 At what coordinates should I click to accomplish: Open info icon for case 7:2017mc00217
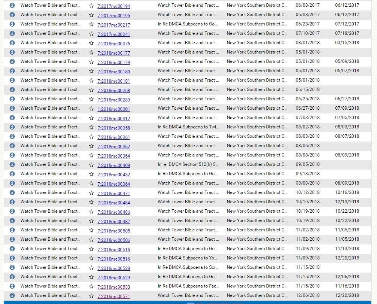click(12, 24)
